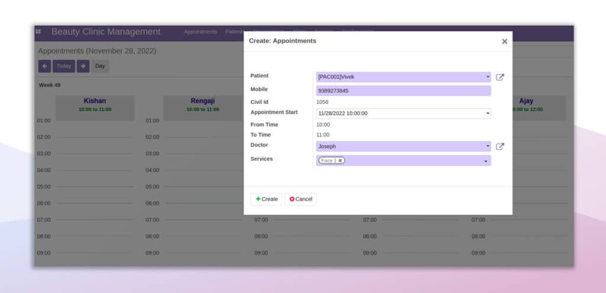The width and height of the screenshot is (606, 293).
Task: Go to previous day with left arrow
Action: (x=44, y=66)
